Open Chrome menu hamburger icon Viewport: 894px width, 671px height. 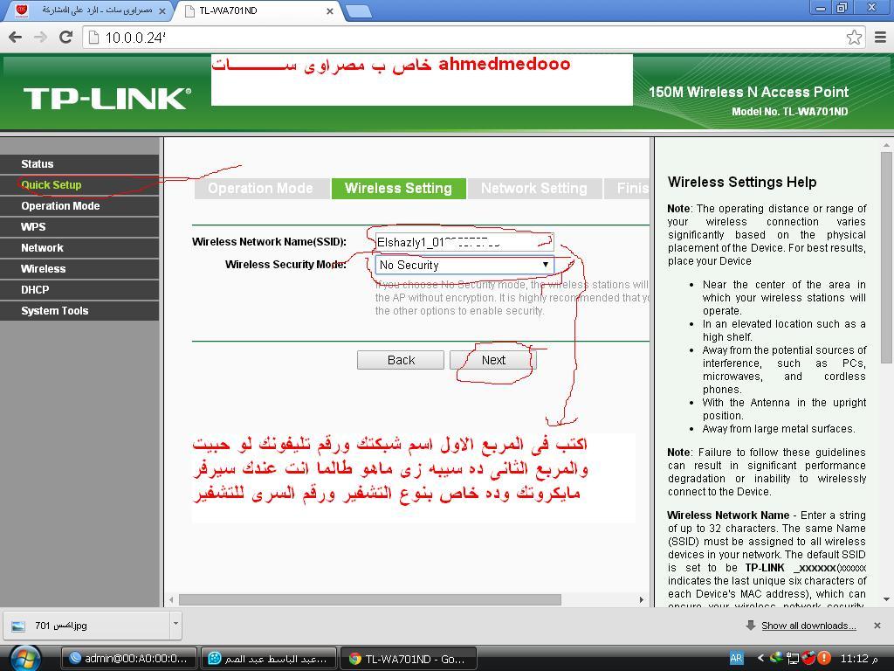(880, 38)
